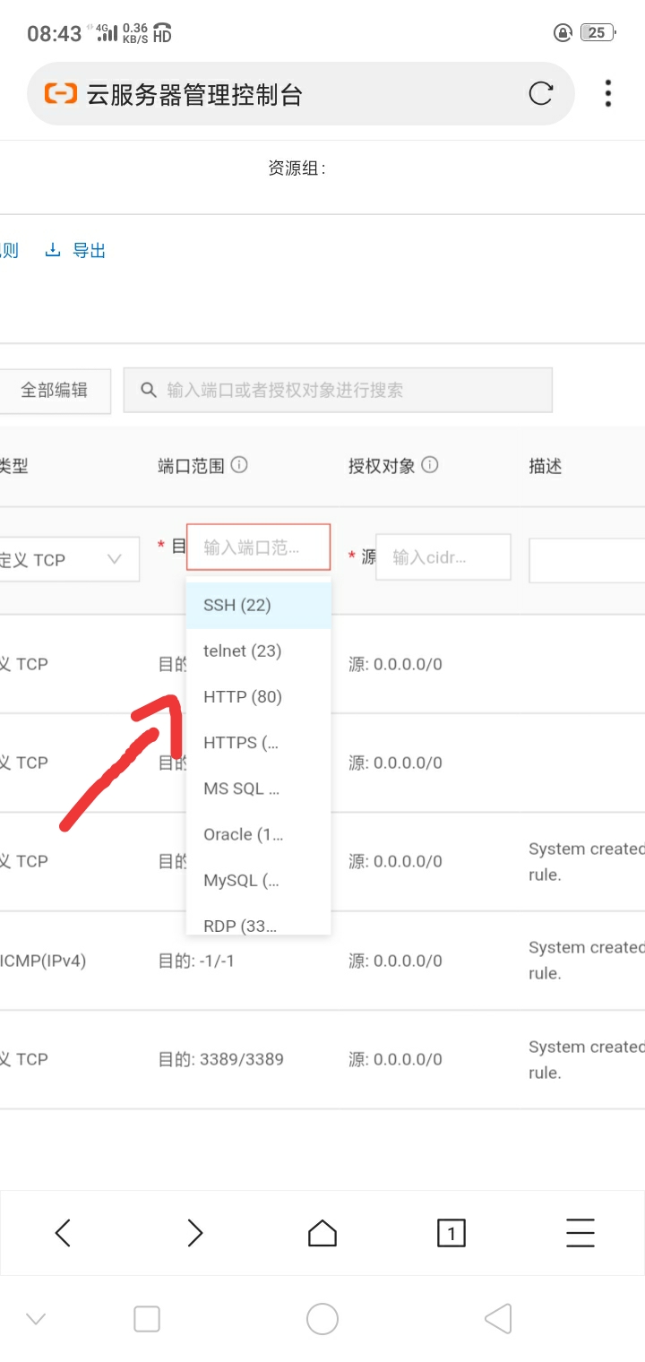
Task: Tap the export download icon
Action: coord(53,250)
